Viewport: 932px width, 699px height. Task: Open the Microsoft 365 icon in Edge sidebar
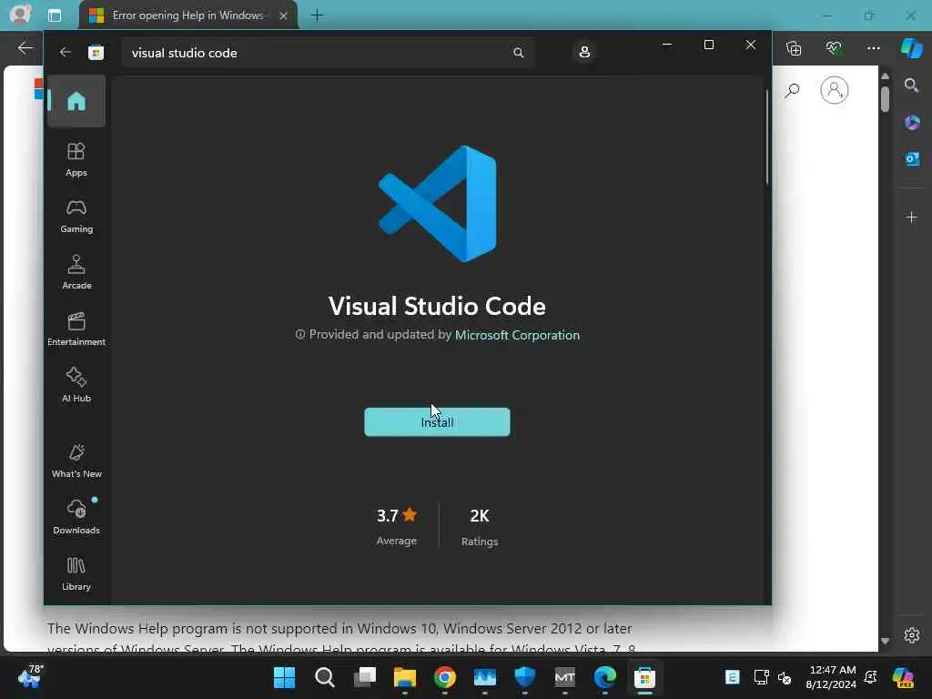click(912, 123)
